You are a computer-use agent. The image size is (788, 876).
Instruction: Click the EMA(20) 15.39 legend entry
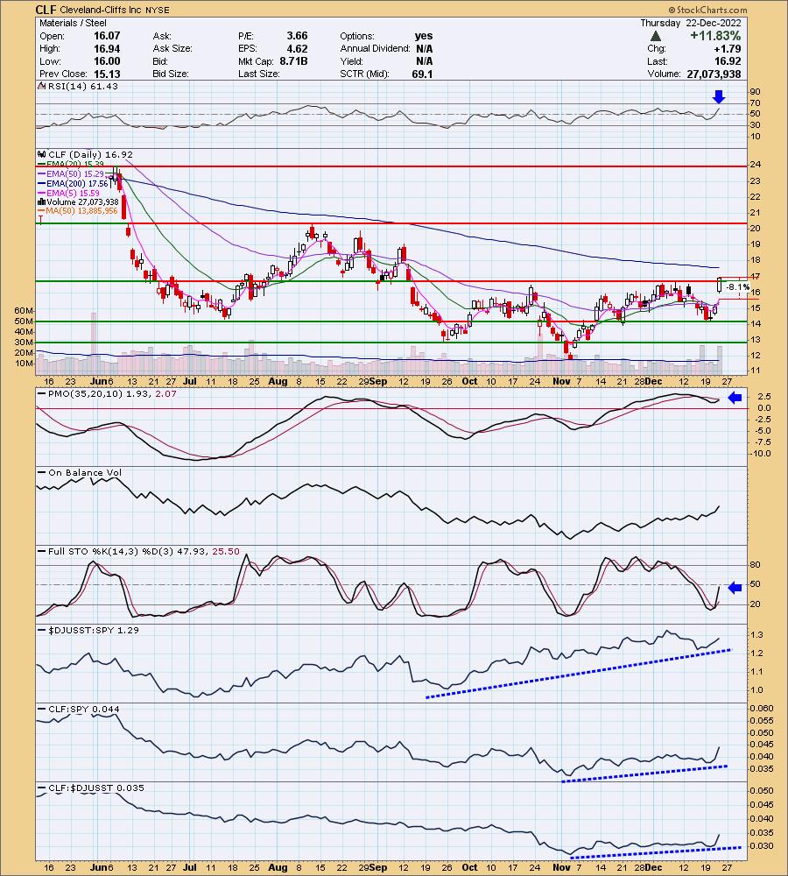tap(71, 165)
